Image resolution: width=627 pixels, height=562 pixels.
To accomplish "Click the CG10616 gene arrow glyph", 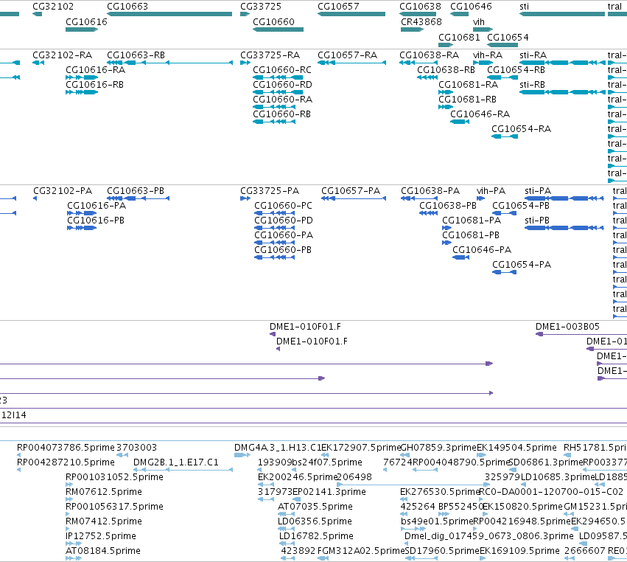I will (82, 30).
